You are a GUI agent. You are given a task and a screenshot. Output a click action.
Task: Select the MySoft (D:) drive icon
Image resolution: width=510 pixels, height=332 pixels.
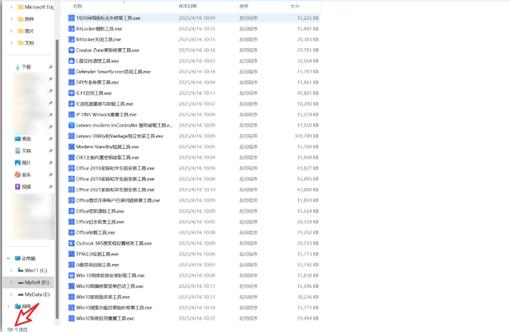(21, 282)
